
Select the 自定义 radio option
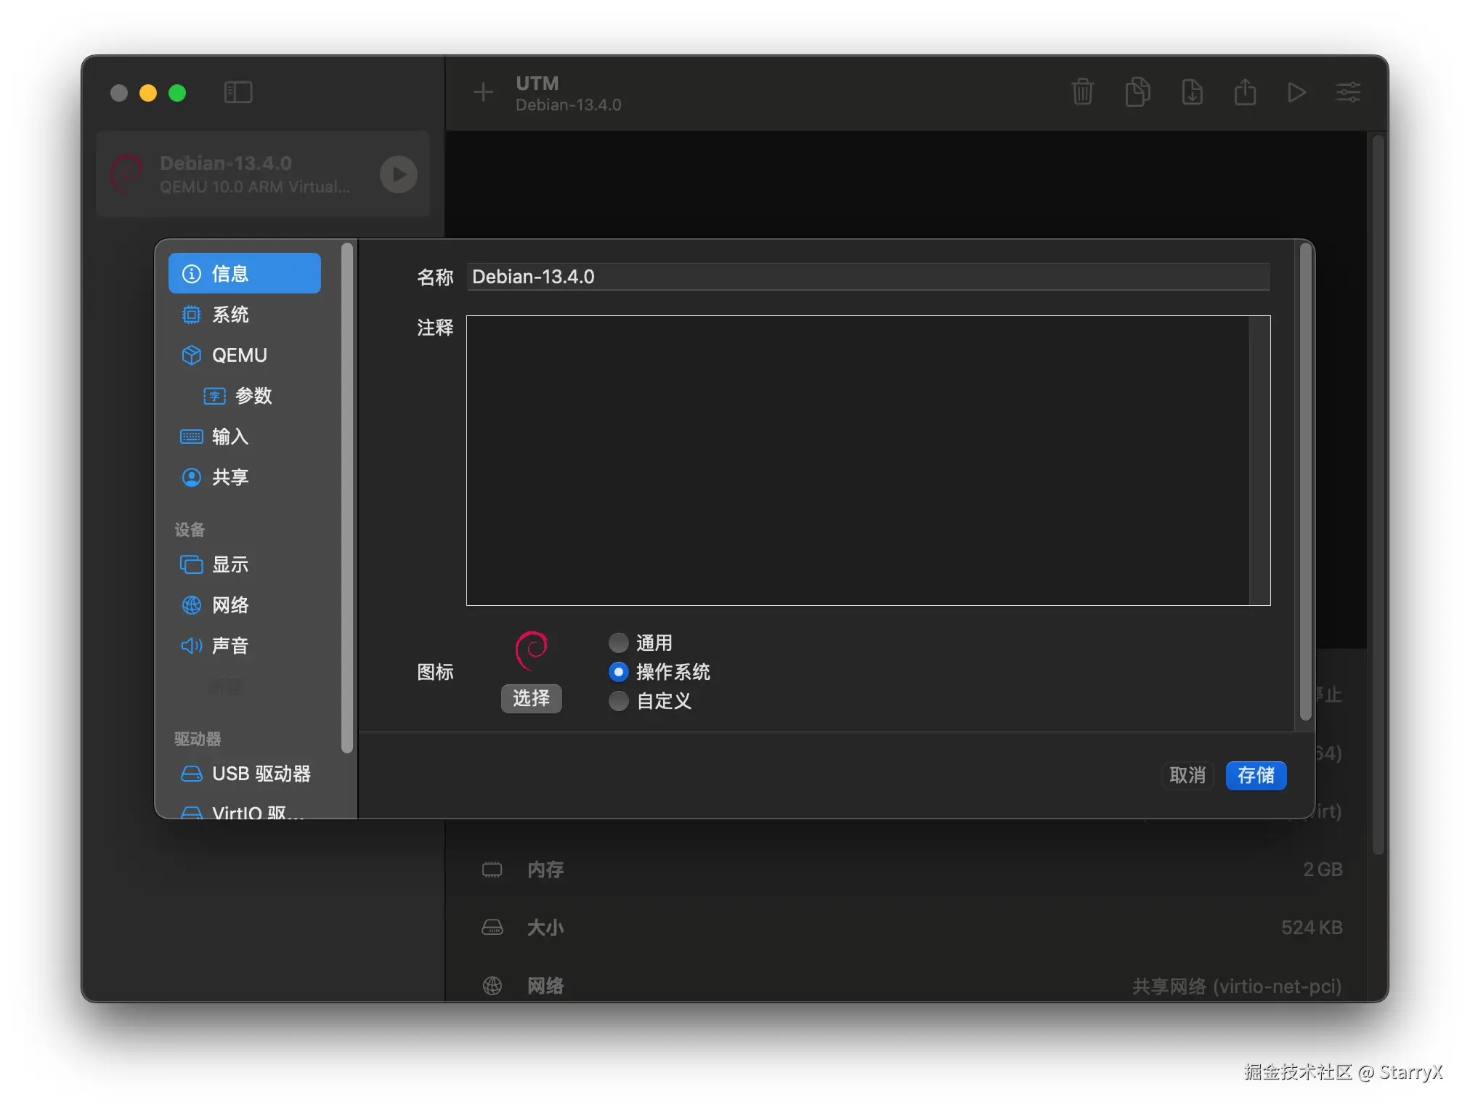(619, 701)
